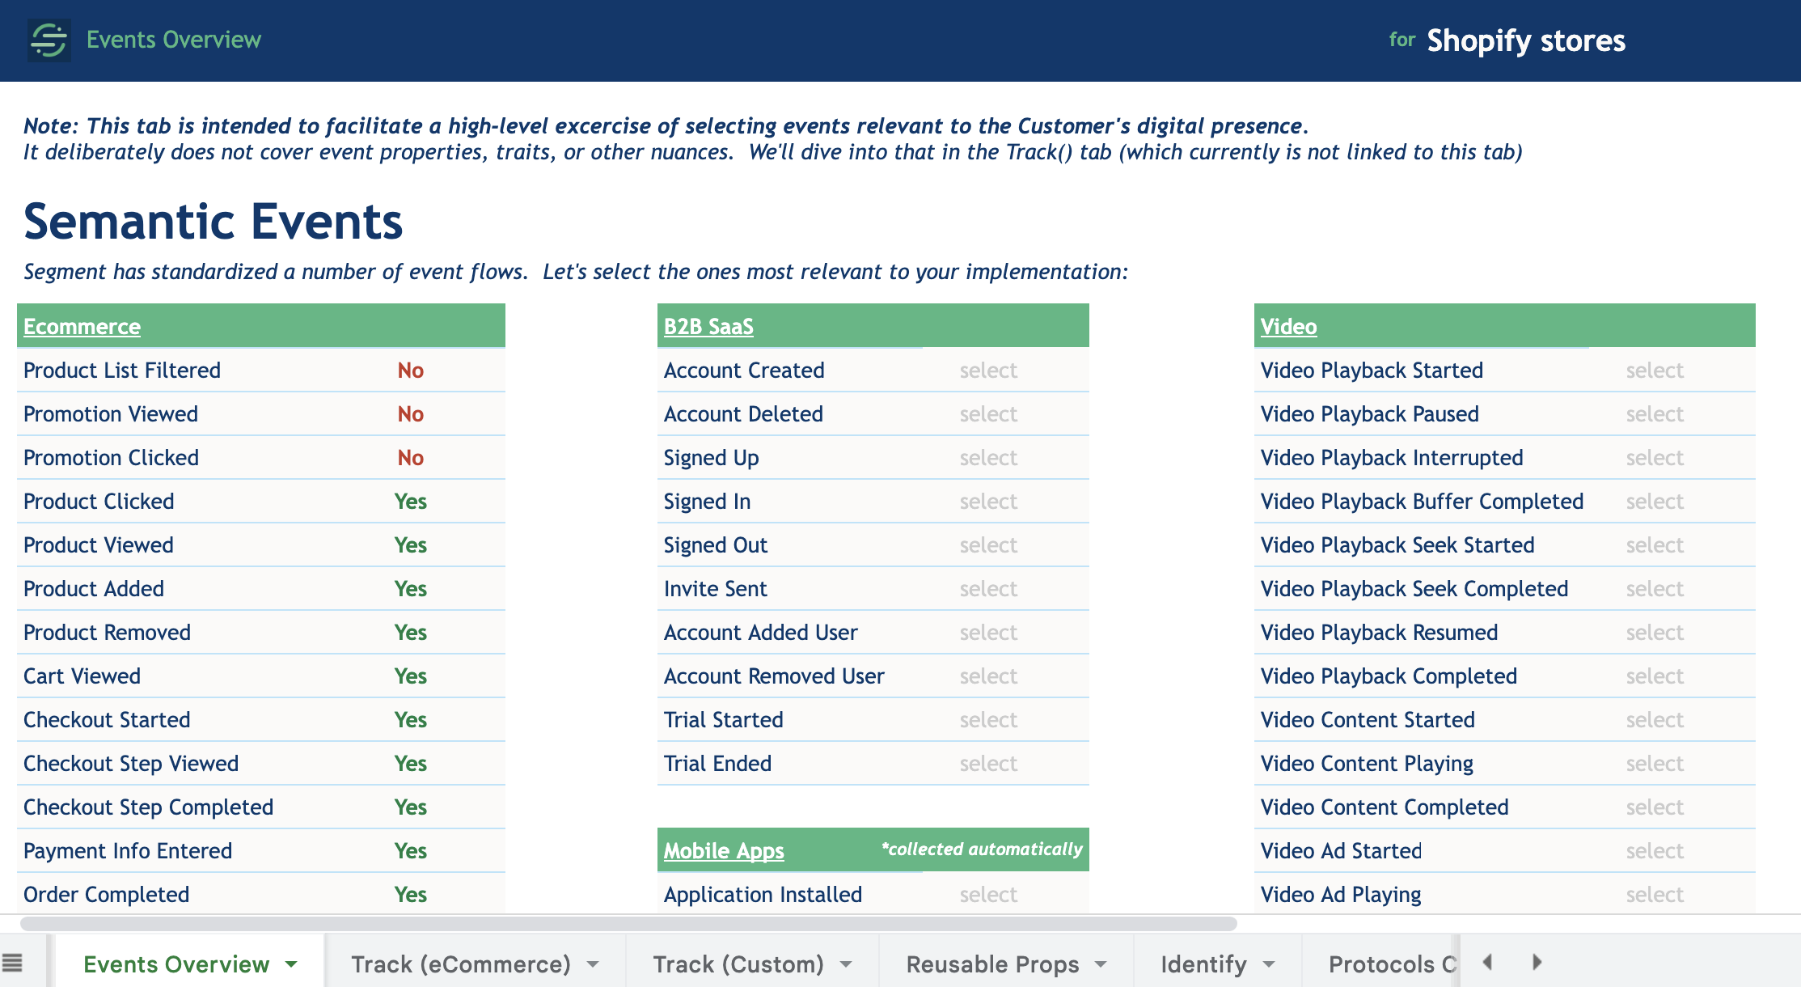1801x987 pixels.
Task: Click the Product List Filtered event name
Action: pyautogui.click(x=122, y=371)
